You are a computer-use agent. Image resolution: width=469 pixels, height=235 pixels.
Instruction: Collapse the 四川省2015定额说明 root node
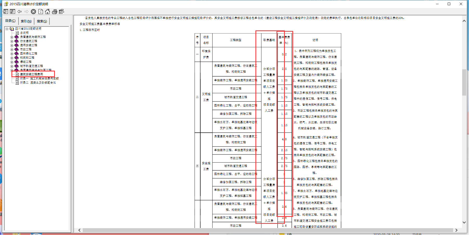[7, 29]
